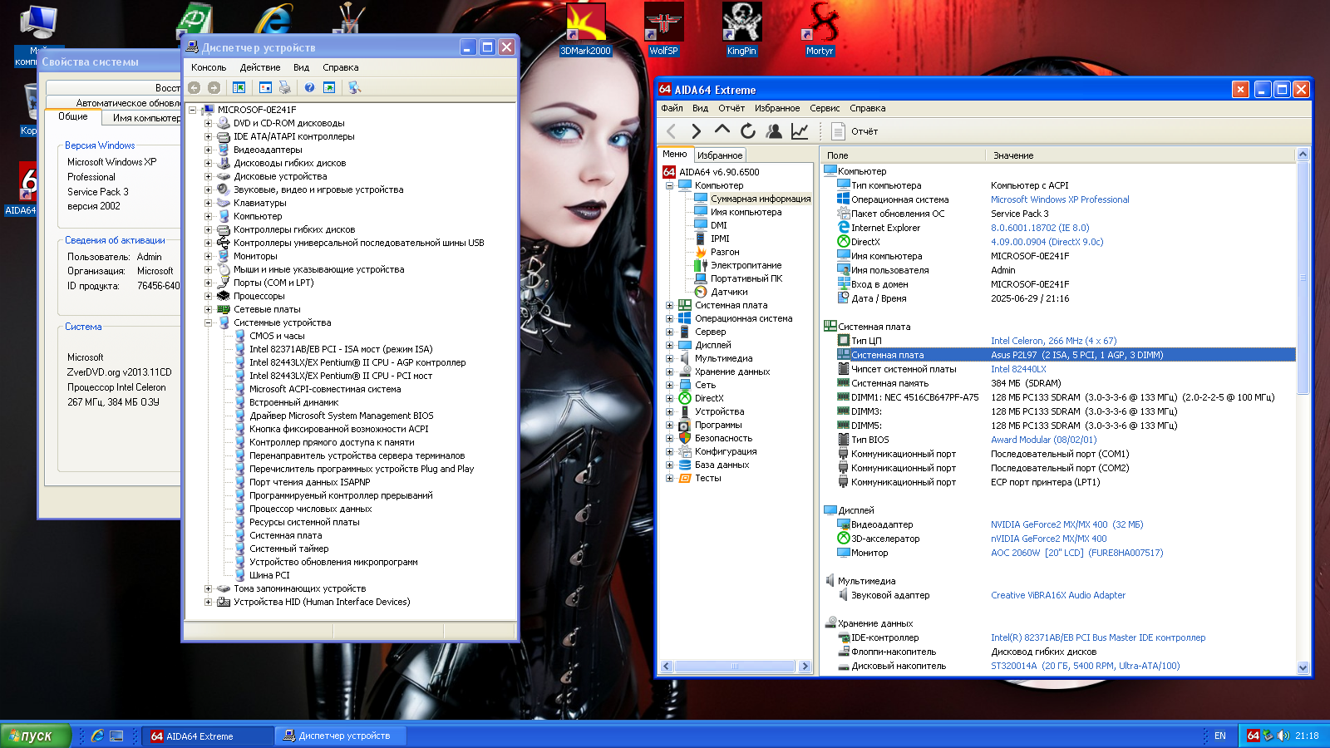This screenshot has height=748, width=1330.
Task: Collapse the Системные устройства node
Action: pos(209,322)
